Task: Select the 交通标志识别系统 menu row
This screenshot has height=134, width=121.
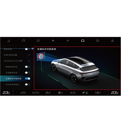Action: [16, 79]
